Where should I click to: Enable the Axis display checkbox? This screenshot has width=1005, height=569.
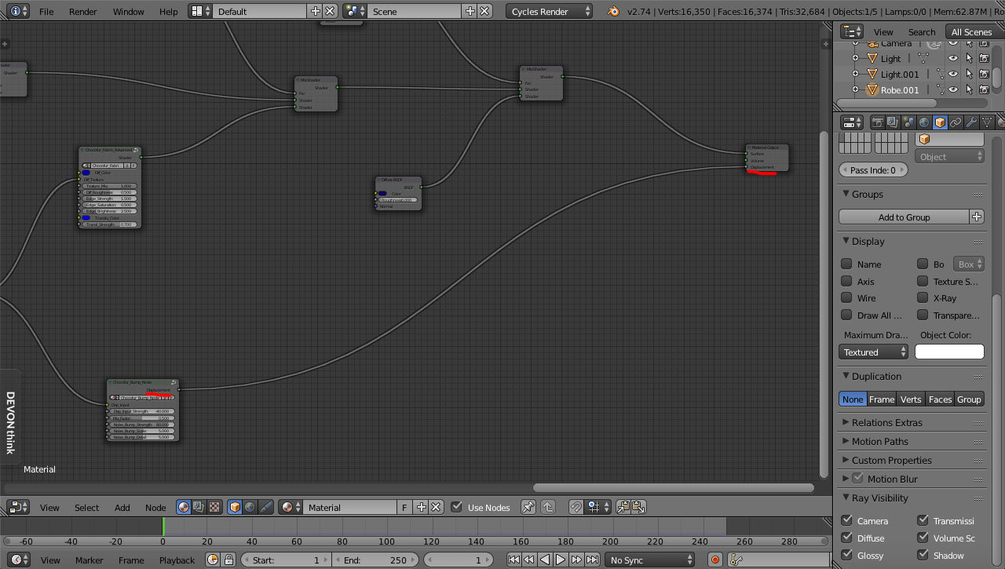(x=846, y=281)
